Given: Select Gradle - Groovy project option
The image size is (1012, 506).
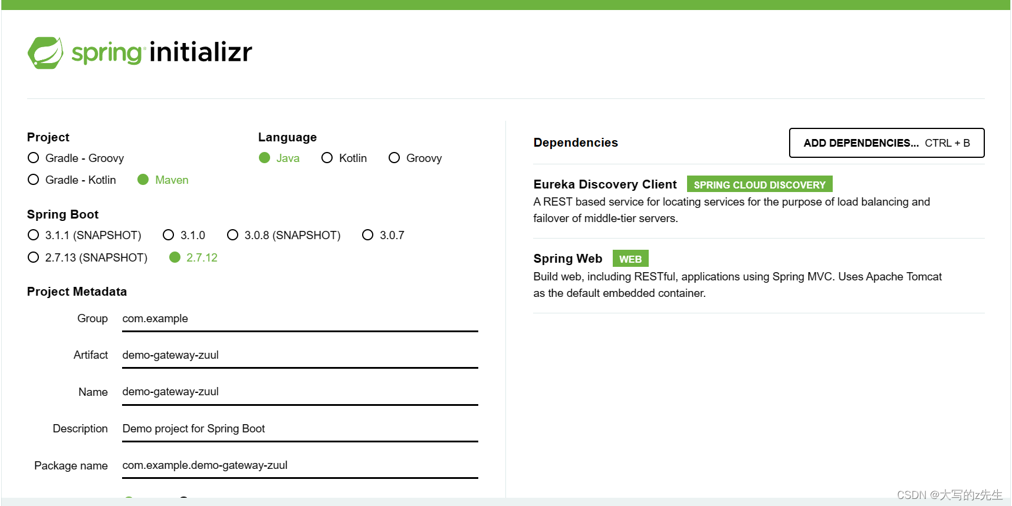Looking at the screenshot, I should click(75, 158).
